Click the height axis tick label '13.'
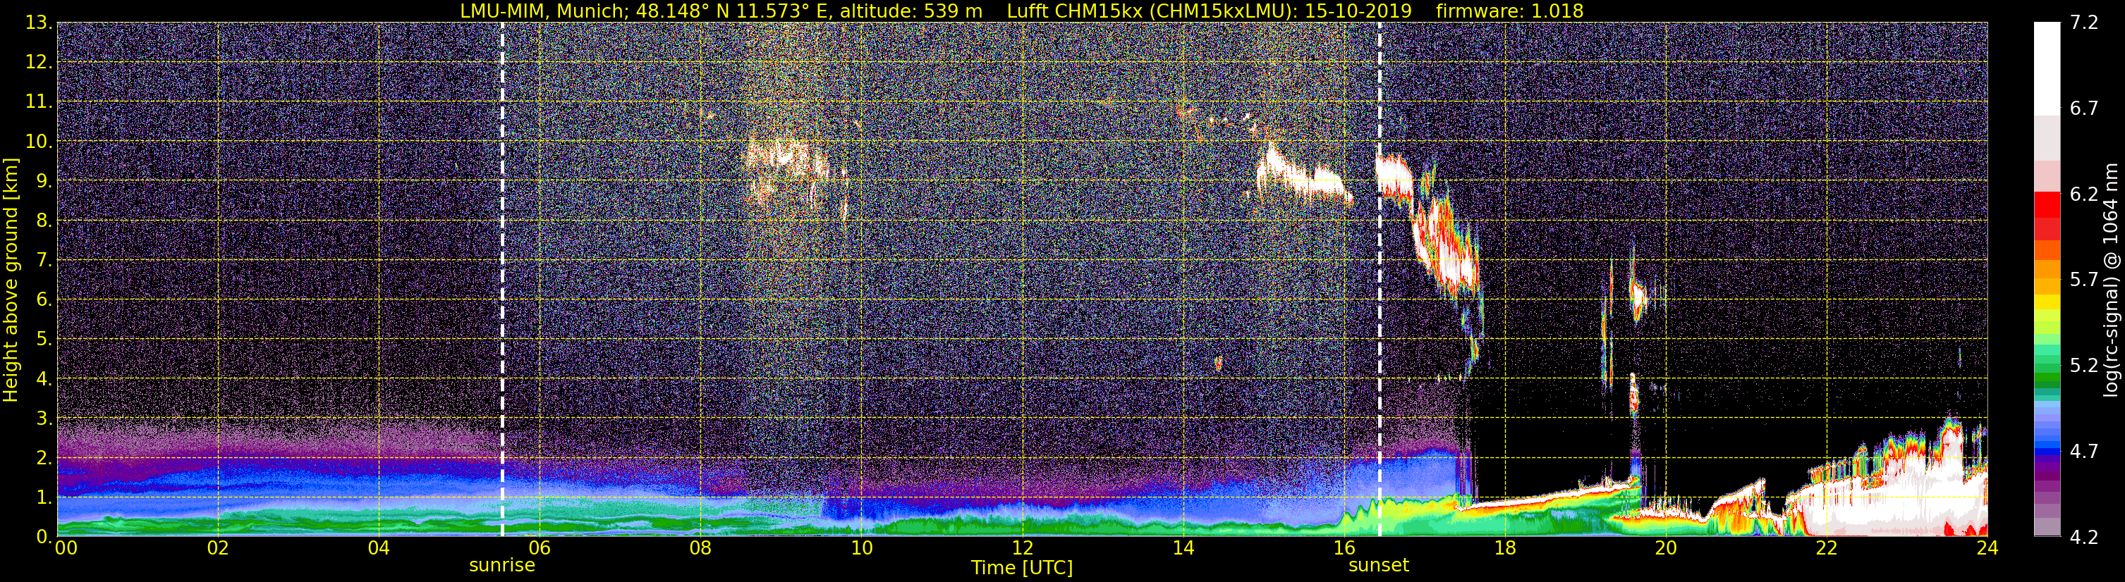Viewport: 2125px width, 582px height. click(x=39, y=23)
